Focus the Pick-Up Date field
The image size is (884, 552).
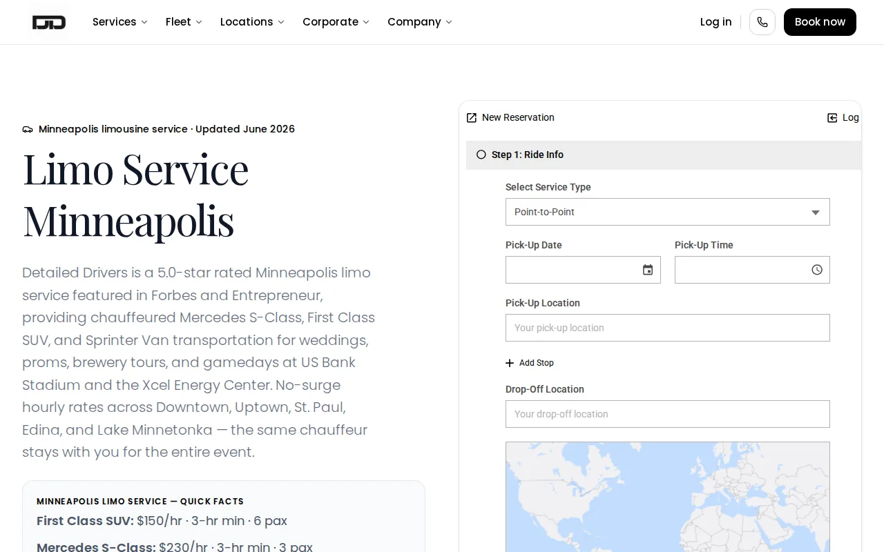(583, 270)
